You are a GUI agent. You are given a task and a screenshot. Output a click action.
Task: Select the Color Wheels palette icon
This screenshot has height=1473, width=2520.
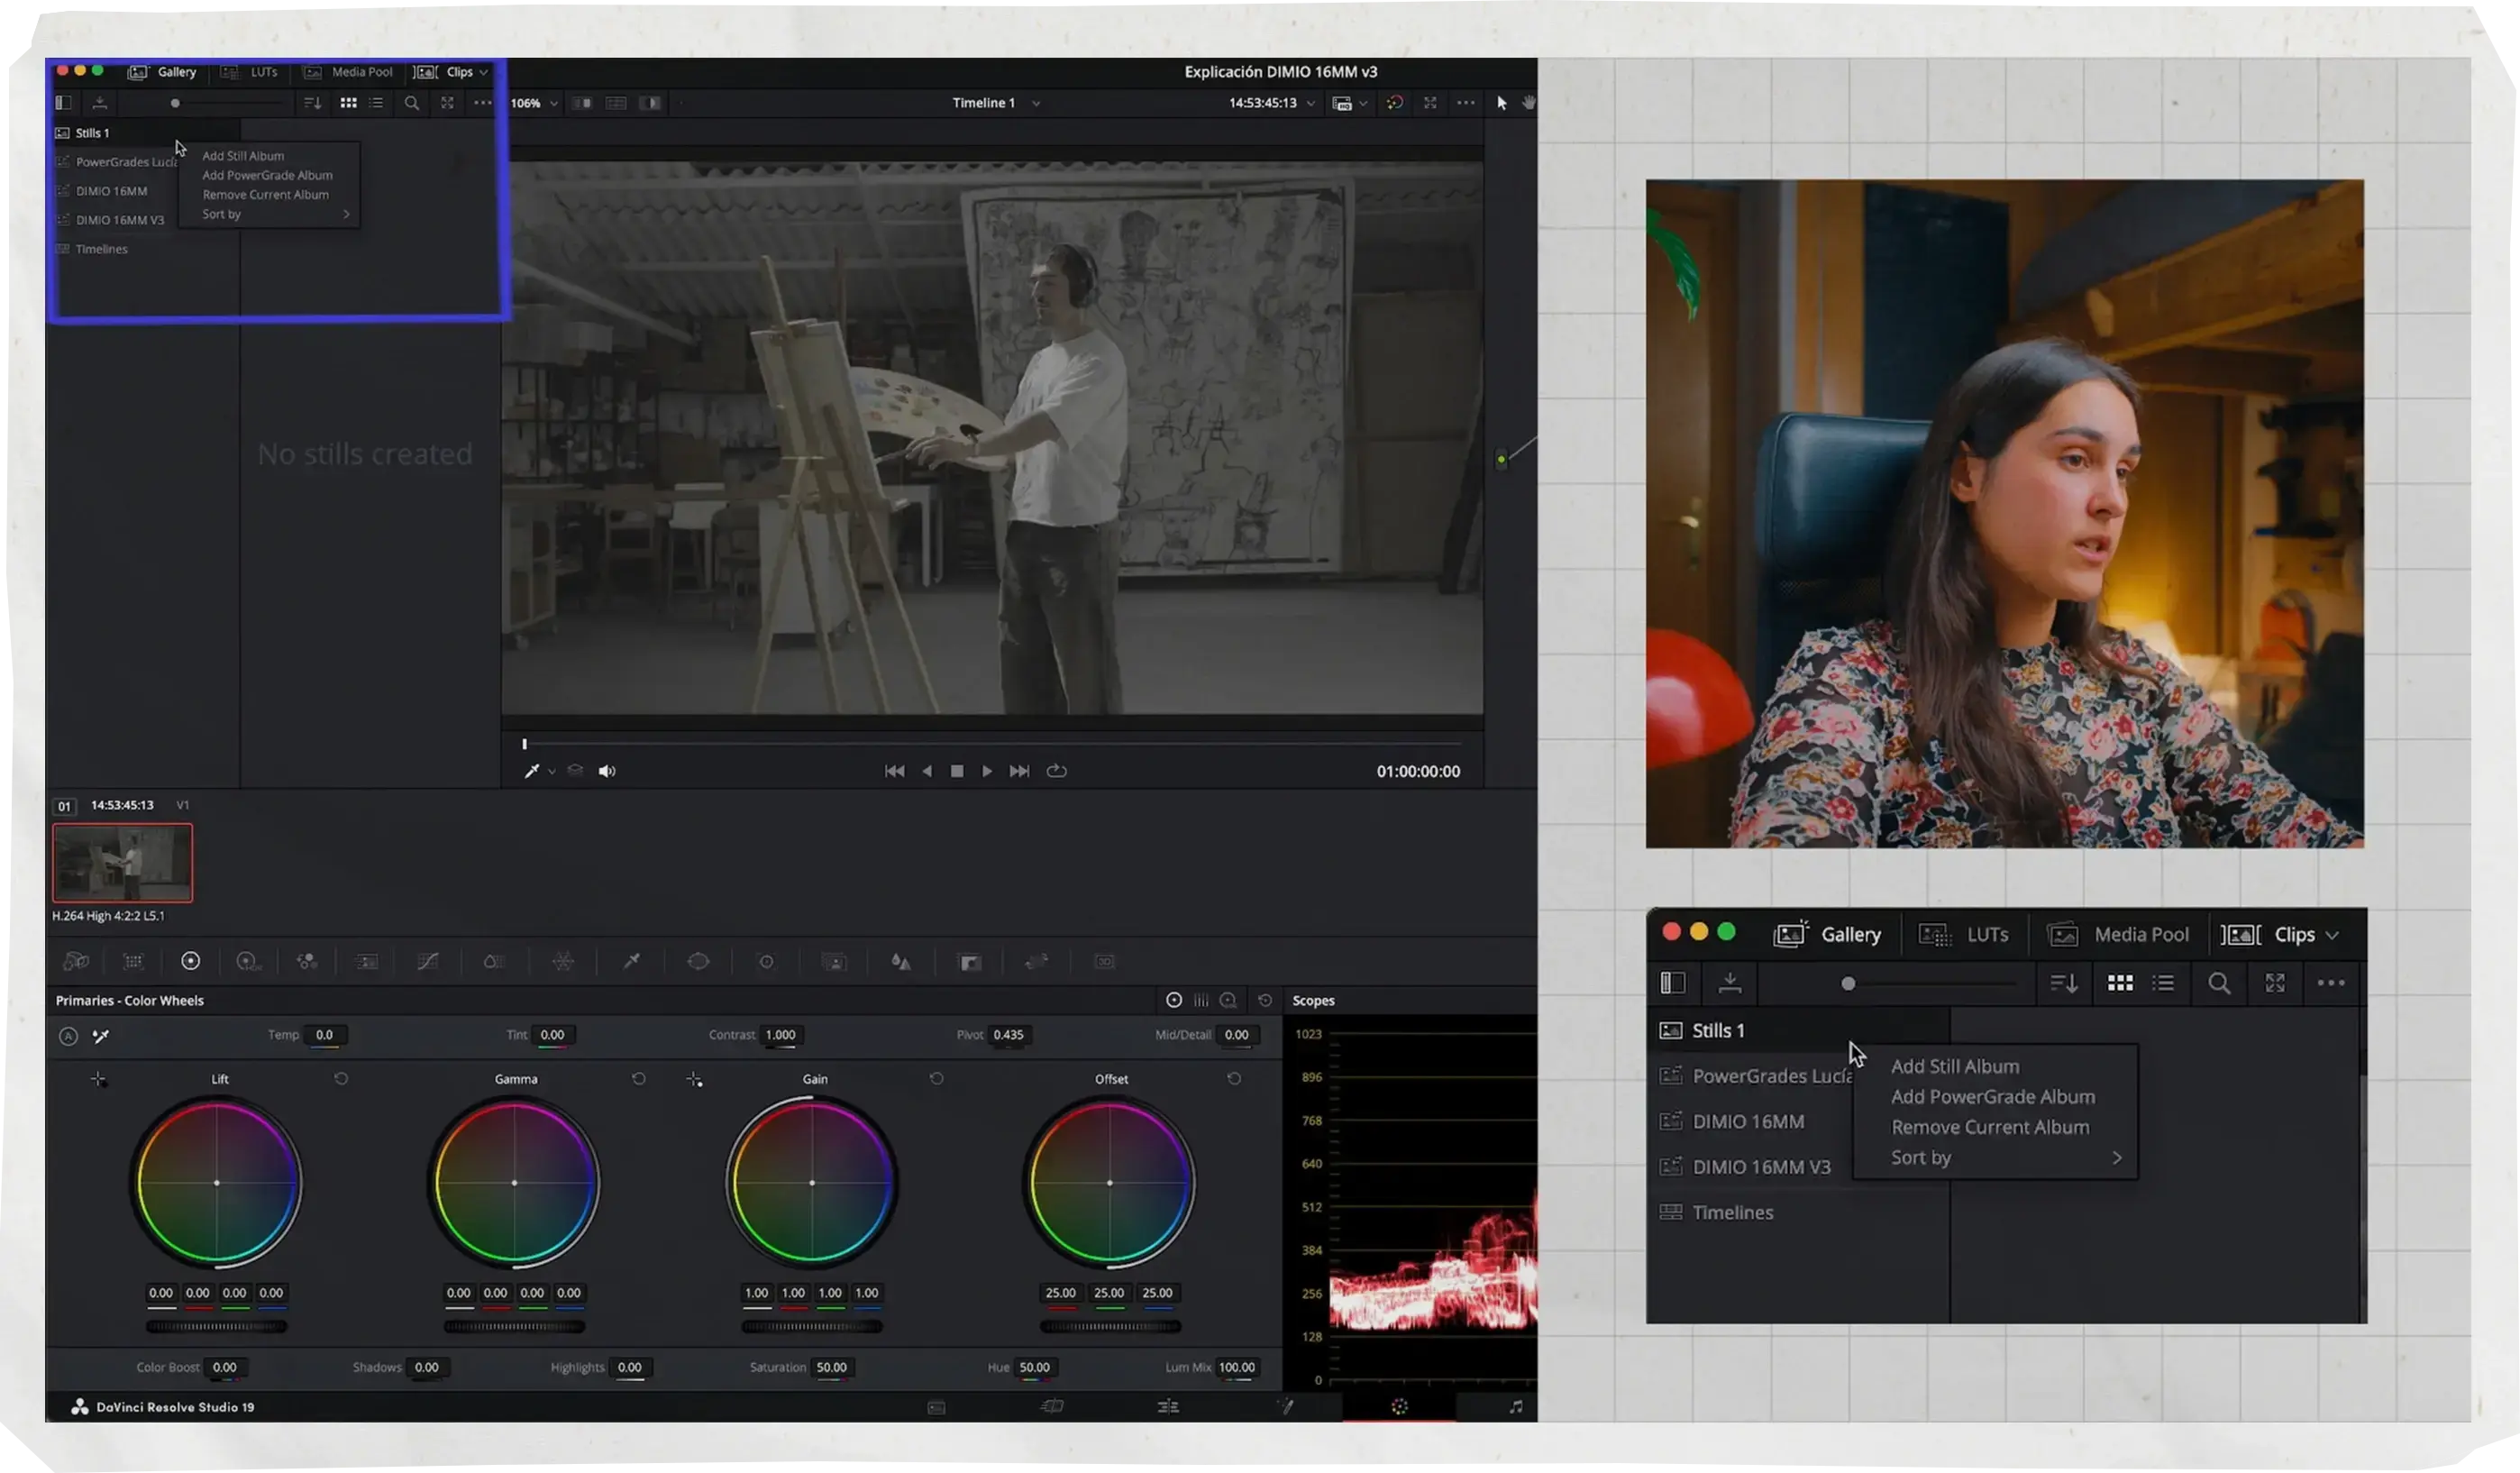190,961
